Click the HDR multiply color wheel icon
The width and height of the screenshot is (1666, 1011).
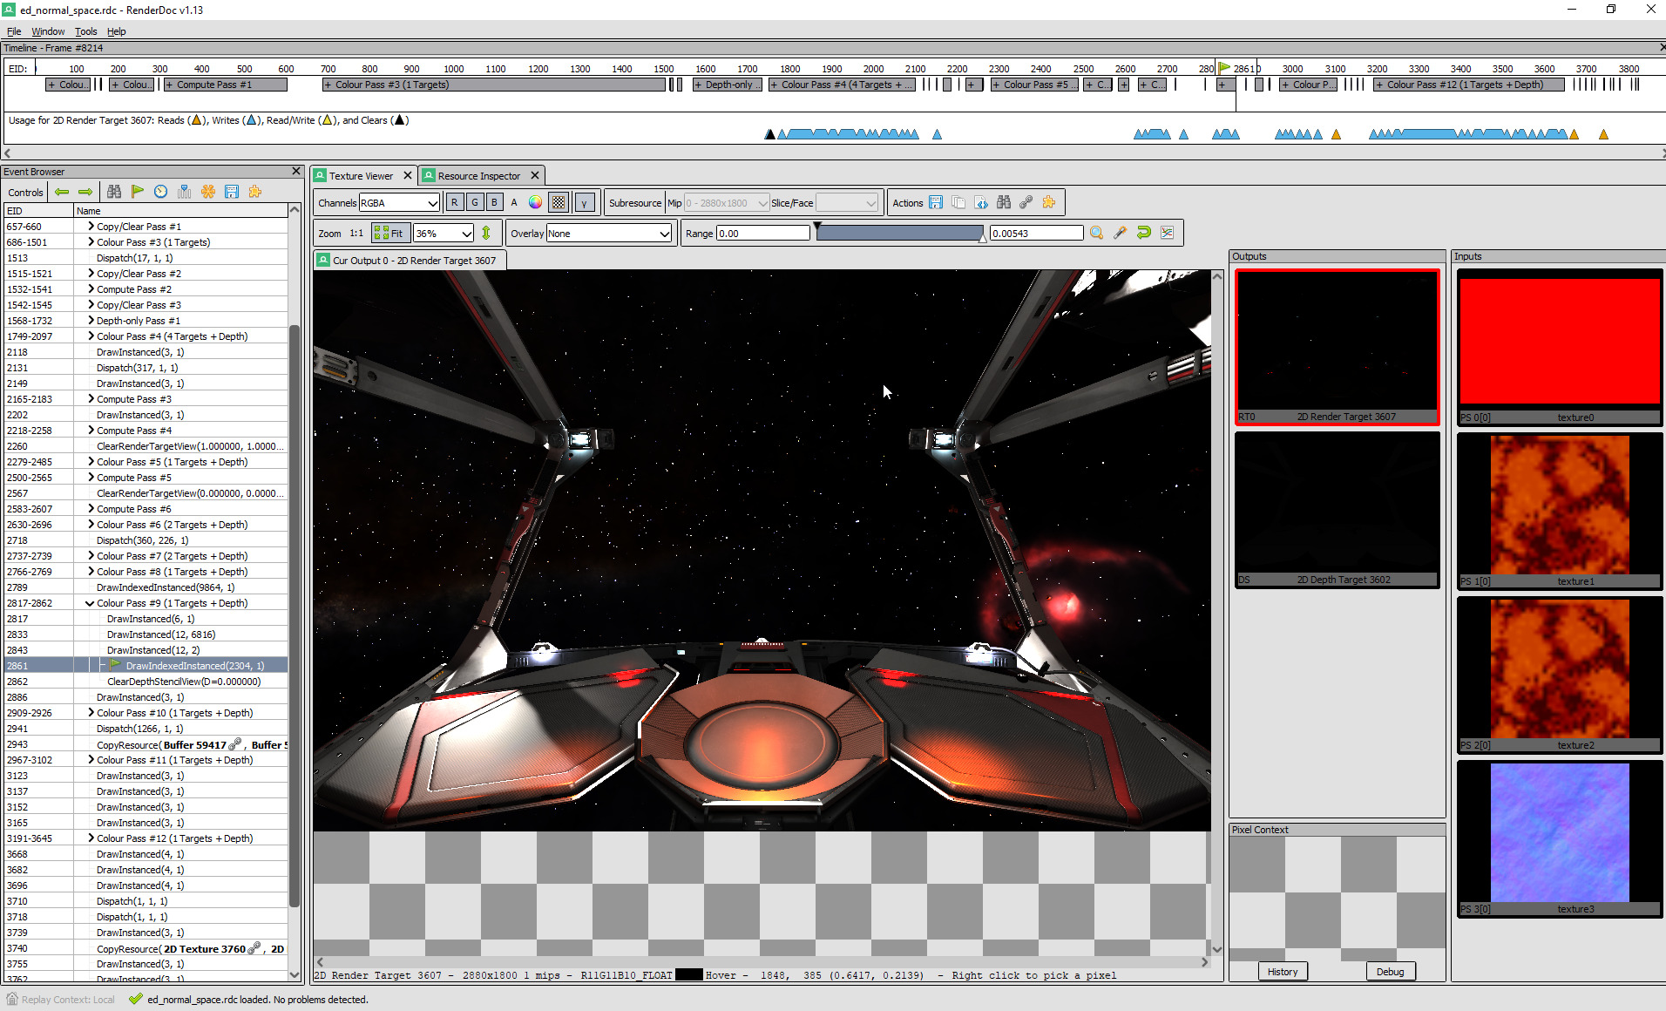535,202
